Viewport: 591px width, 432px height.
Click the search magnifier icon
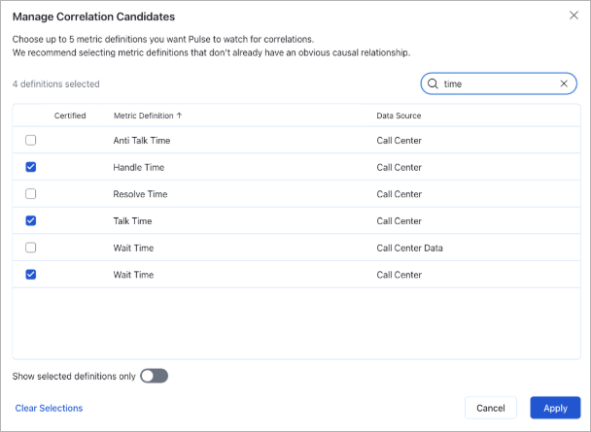[434, 84]
